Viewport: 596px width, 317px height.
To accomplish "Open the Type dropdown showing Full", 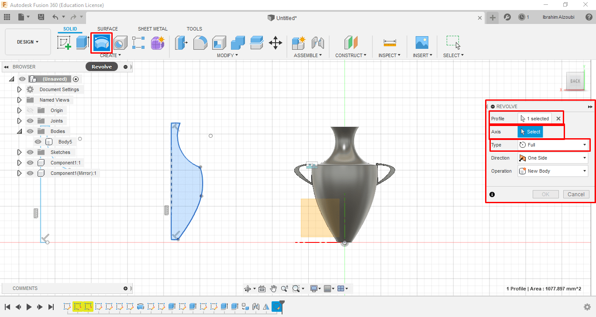I will pos(553,145).
